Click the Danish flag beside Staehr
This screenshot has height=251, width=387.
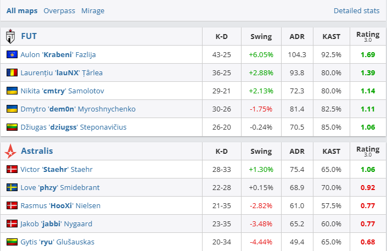tap(12, 169)
